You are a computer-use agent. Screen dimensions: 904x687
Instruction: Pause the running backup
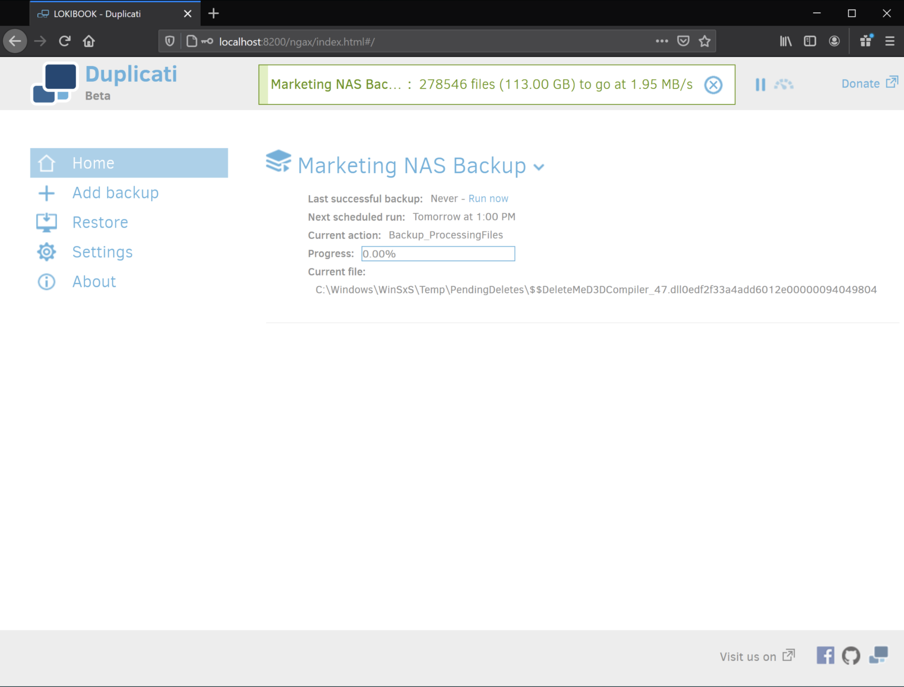tap(760, 84)
